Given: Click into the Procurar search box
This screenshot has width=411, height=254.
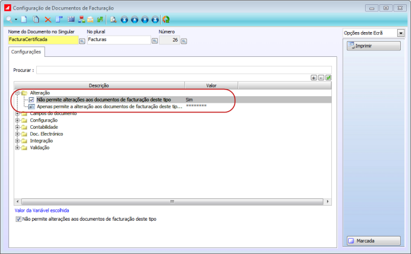Looking at the screenshot, I should 184,70.
